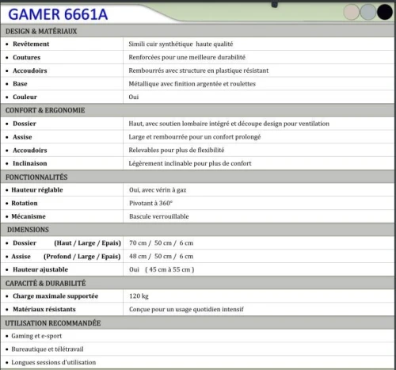Click the Hauteur réglable label
Image resolution: width=396 pixels, height=370 pixels.
[x=37, y=190]
